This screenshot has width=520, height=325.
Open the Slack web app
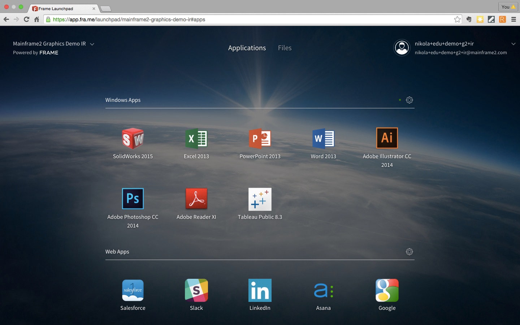click(196, 290)
